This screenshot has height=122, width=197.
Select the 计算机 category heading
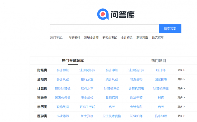coord(42,89)
